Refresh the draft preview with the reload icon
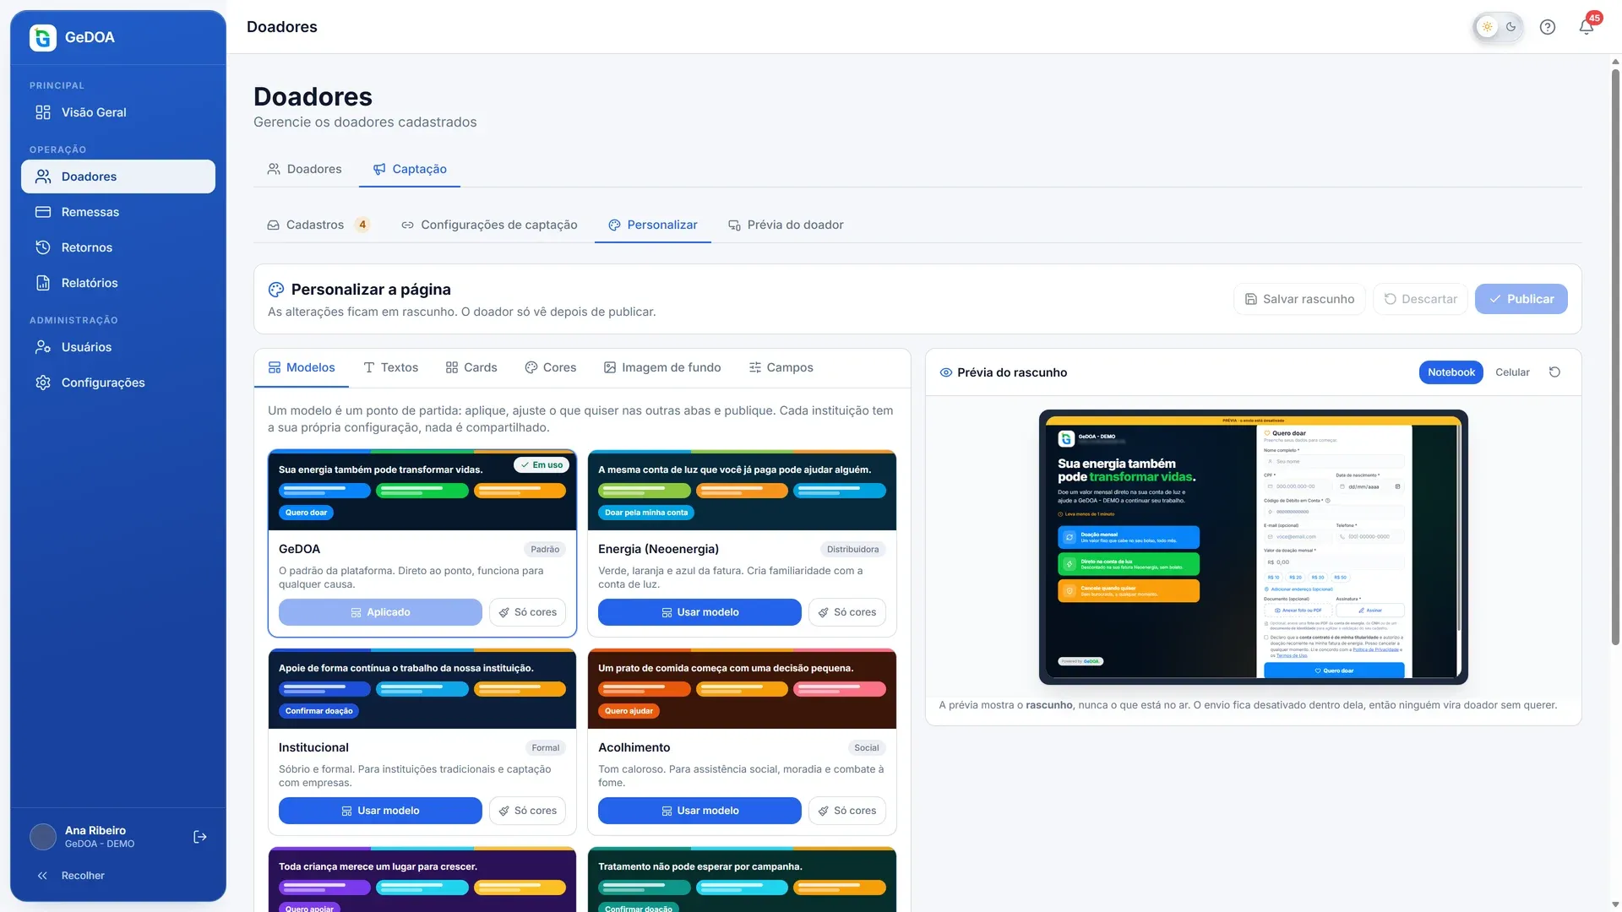The height and width of the screenshot is (912, 1622). [x=1554, y=372]
